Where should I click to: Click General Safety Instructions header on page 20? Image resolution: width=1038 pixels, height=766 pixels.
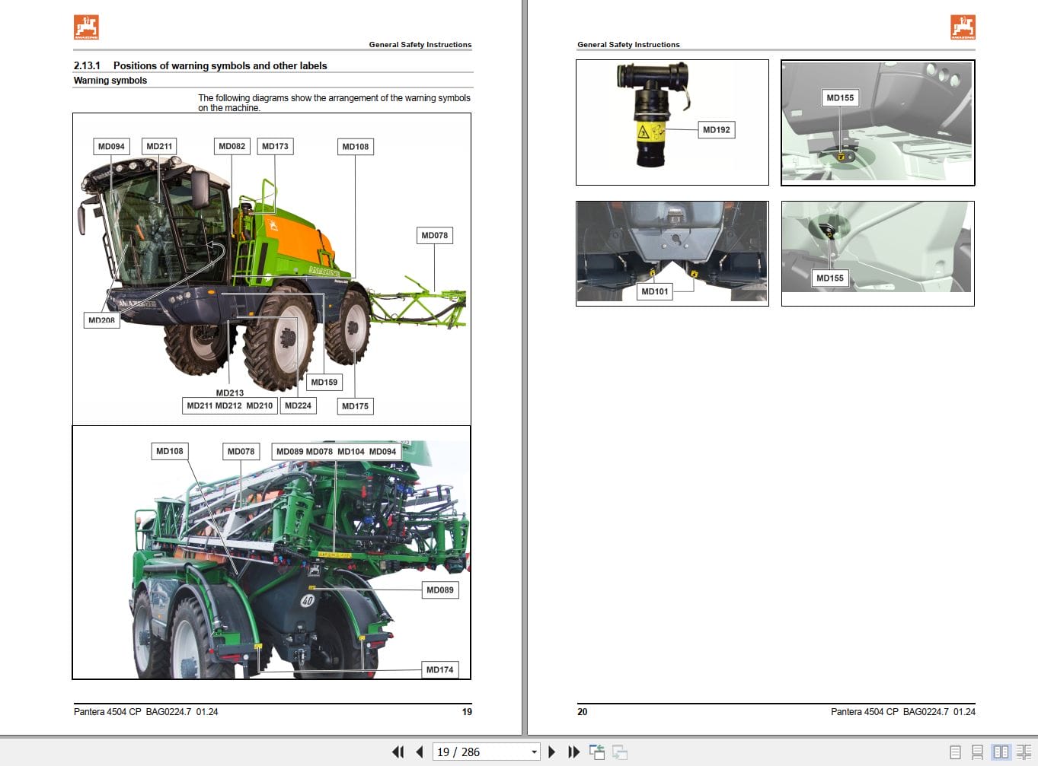[x=628, y=44]
